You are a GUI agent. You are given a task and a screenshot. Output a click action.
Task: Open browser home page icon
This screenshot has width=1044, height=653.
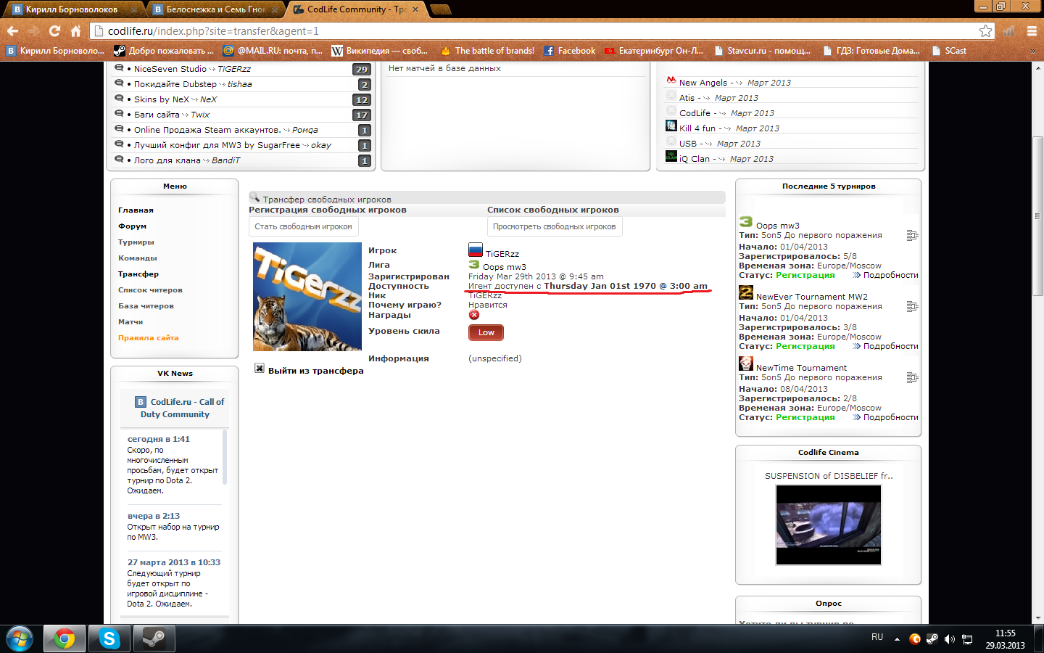tap(75, 31)
